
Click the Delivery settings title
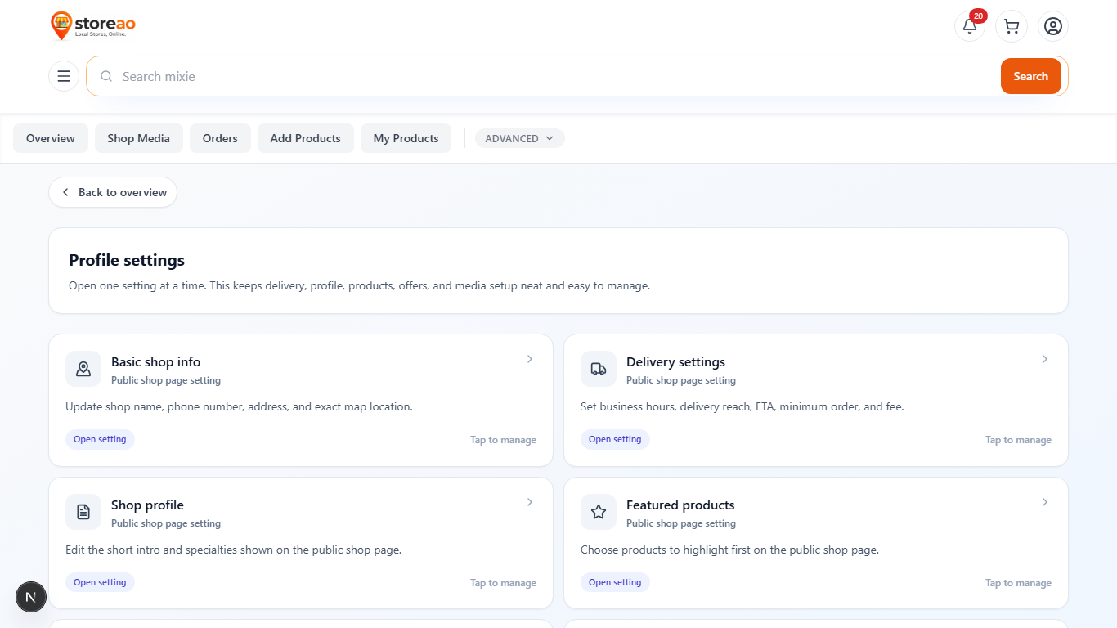[x=676, y=361]
